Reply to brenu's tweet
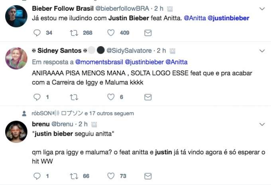 [37, 176]
